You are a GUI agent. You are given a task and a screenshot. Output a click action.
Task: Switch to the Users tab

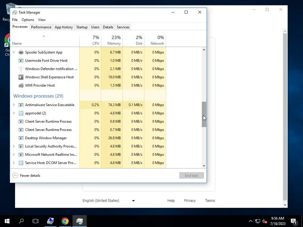[95, 27]
